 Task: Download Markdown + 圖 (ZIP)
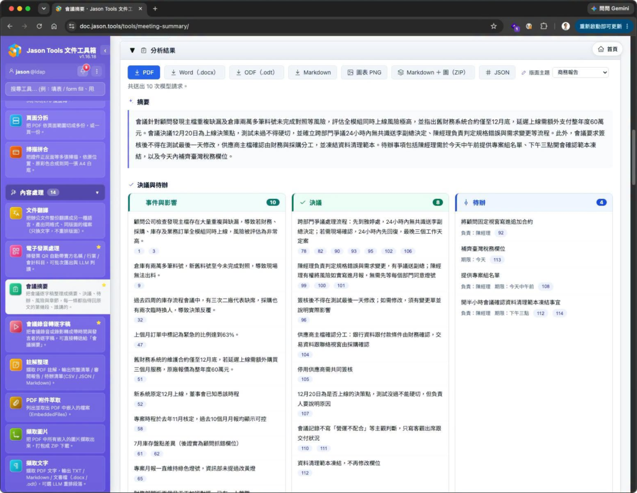coord(433,72)
